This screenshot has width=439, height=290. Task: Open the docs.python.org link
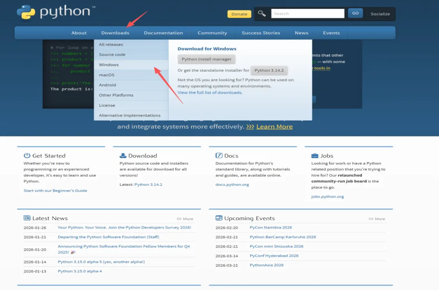pyautogui.click(x=232, y=185)
